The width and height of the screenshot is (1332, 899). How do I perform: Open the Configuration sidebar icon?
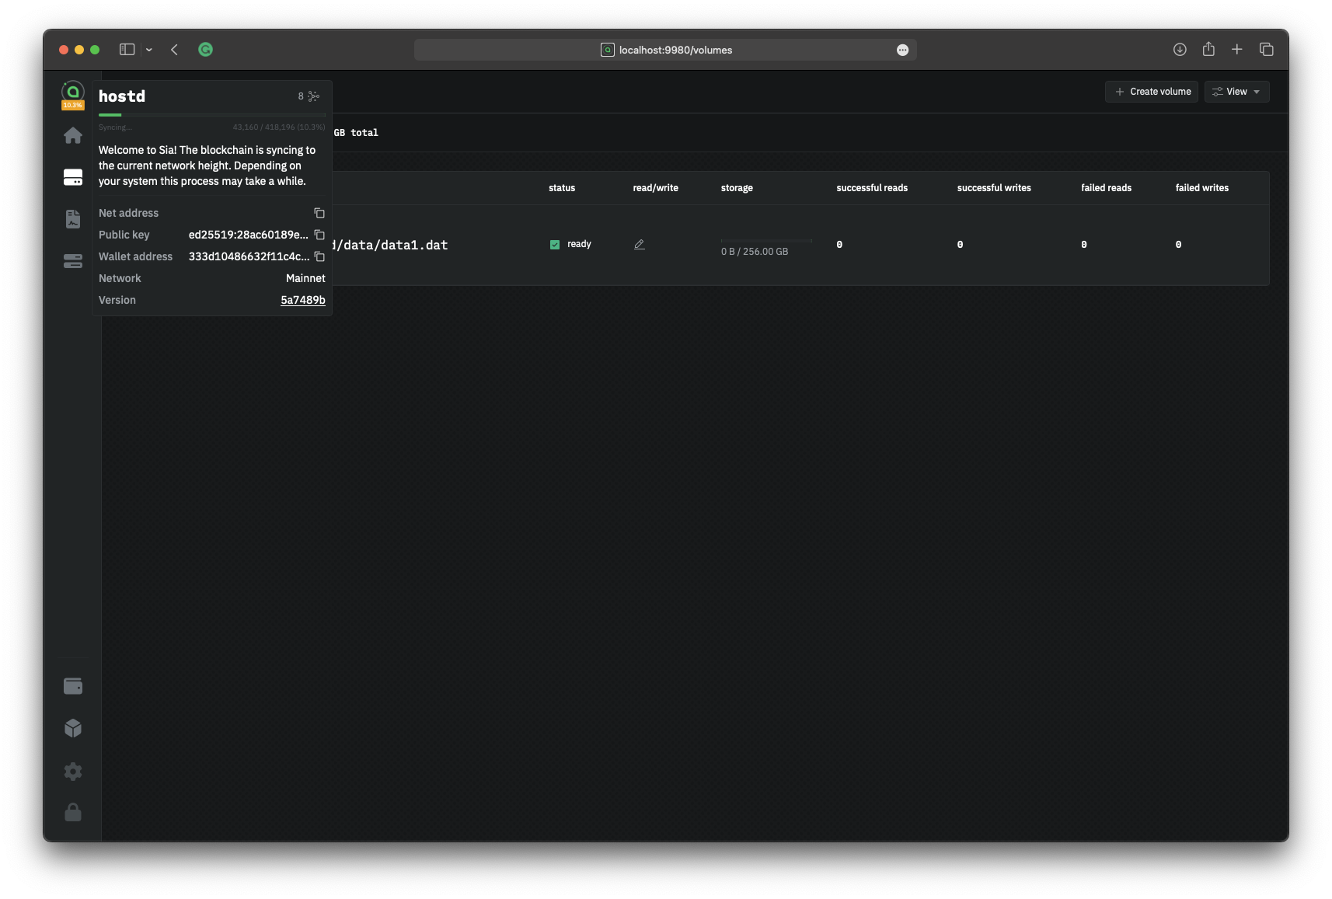point(73,261)
